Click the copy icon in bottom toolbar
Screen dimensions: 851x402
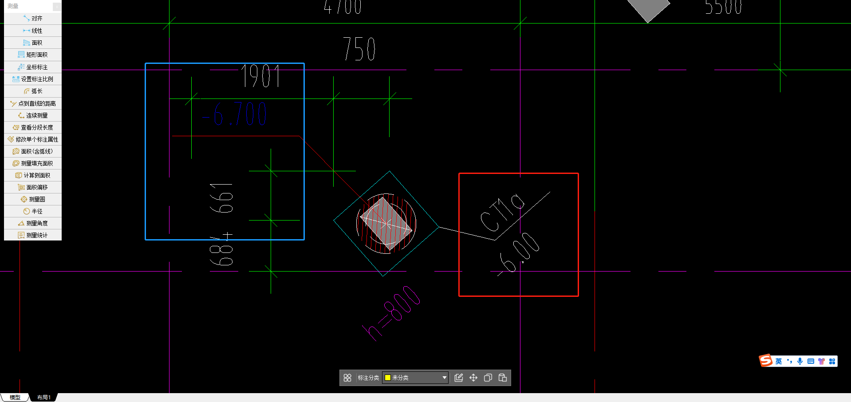click(x=488, y=378)
